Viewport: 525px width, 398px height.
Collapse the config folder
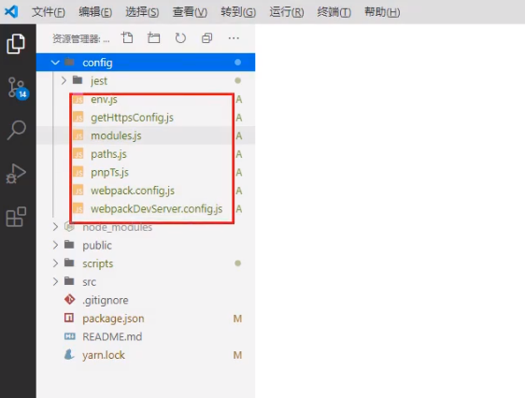click(146, 63)
